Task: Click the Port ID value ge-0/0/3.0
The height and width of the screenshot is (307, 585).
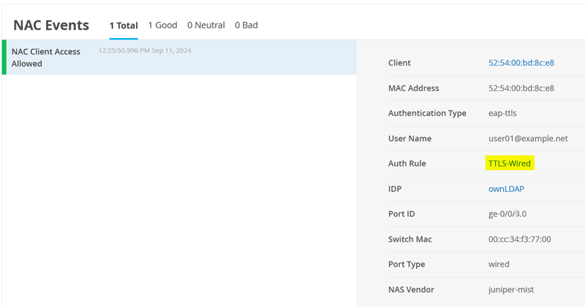Action: [506, 214]
